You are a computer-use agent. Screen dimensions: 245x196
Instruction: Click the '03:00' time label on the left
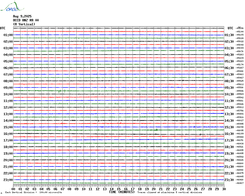click(8, 48)
